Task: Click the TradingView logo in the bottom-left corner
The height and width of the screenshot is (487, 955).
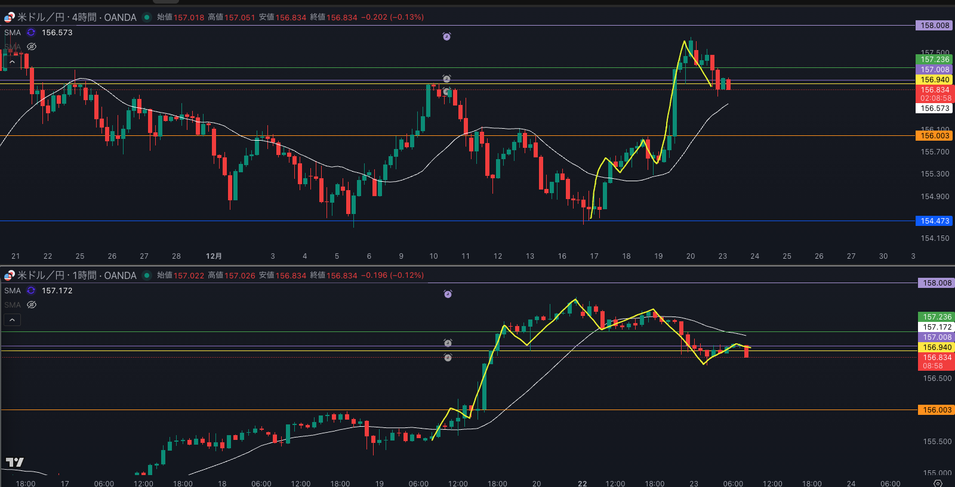Action: coord(15,462)
